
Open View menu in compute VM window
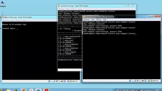click(x=93, y=20)
